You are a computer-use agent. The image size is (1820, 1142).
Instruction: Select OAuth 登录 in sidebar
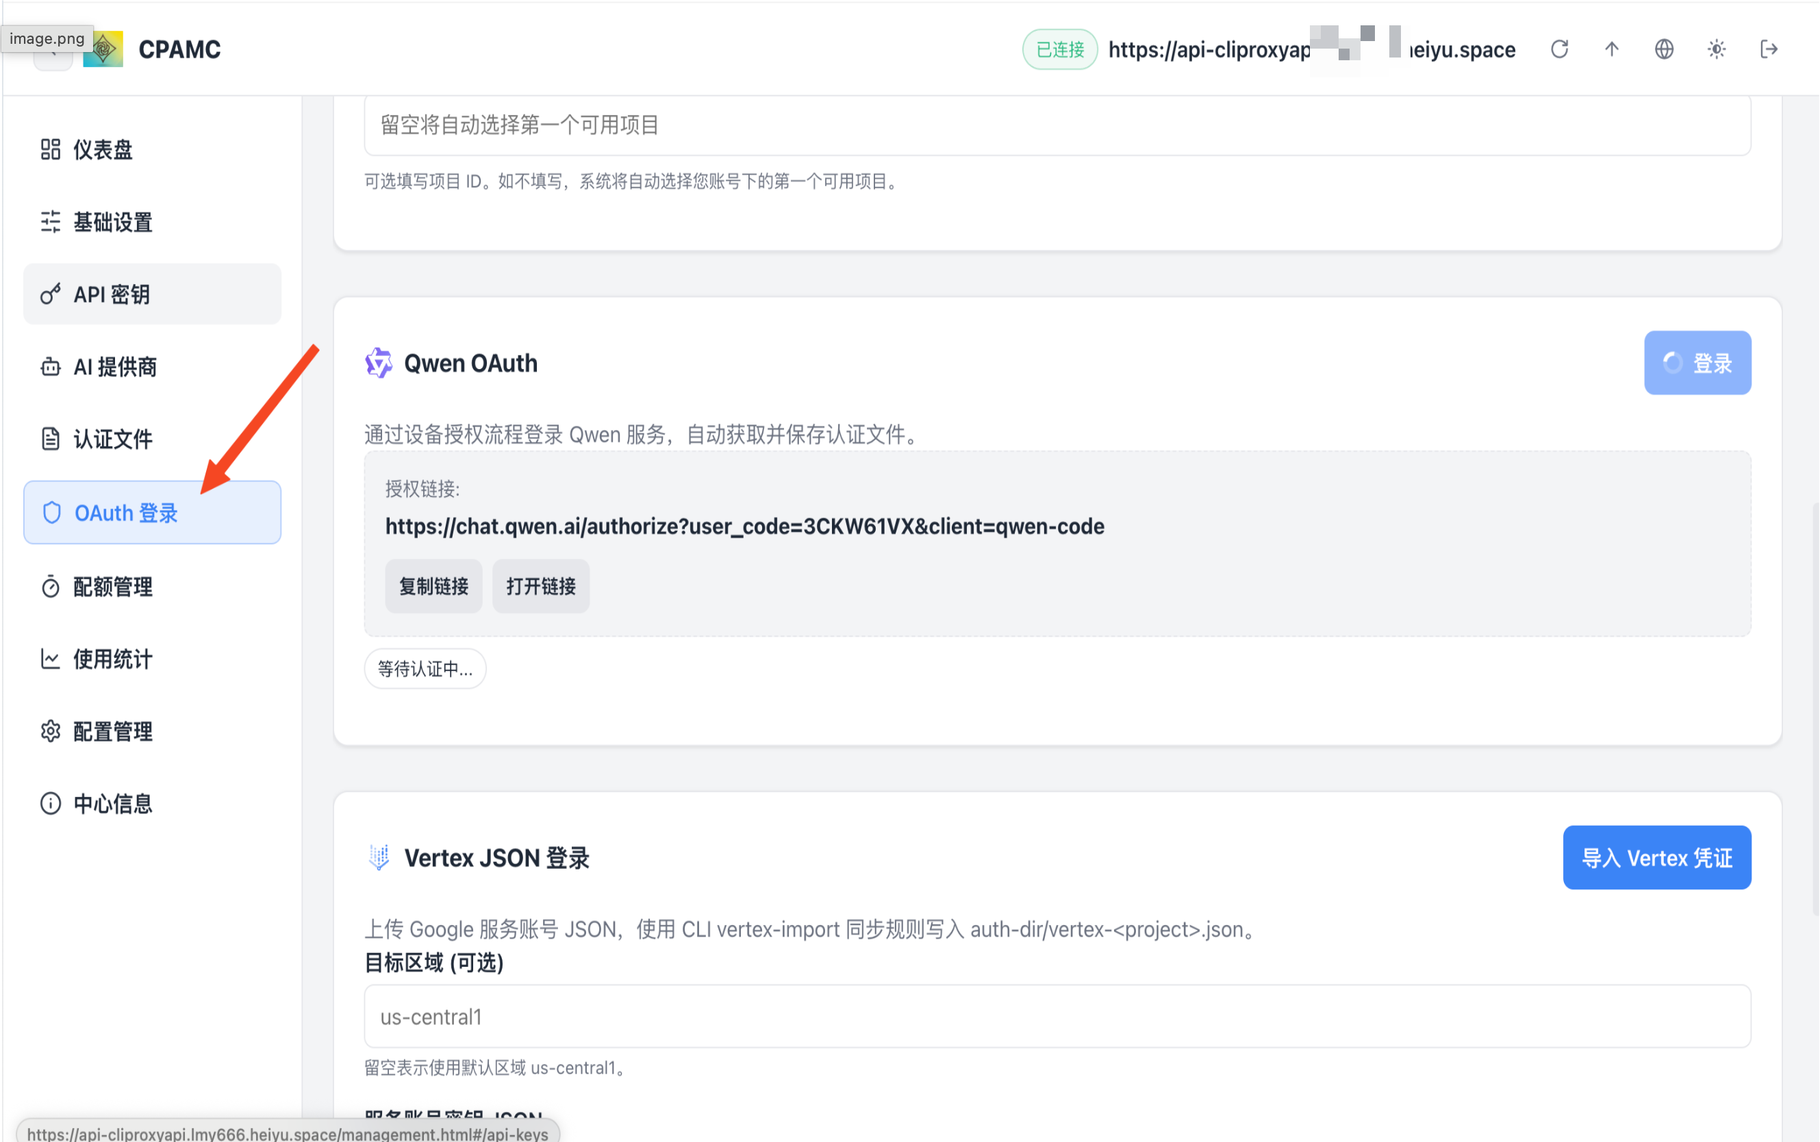pos(153,513)
